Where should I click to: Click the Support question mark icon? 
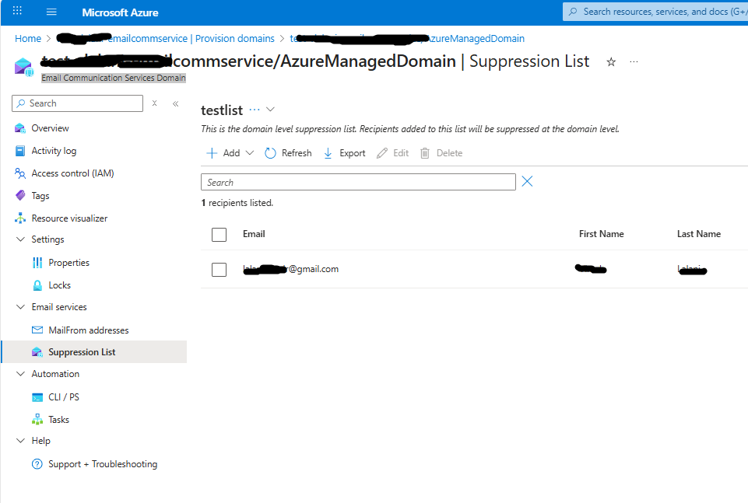(x=37, y=464)
